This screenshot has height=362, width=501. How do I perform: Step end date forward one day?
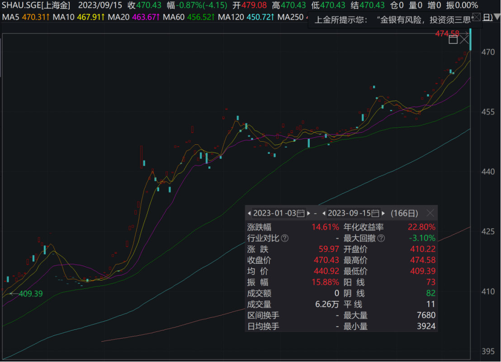click(384, 213)
